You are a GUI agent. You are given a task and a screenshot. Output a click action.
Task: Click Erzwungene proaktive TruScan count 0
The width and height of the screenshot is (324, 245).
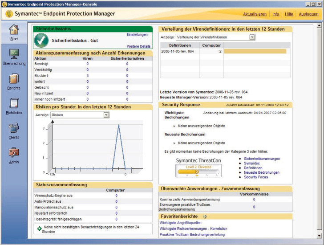click(254, 207)
